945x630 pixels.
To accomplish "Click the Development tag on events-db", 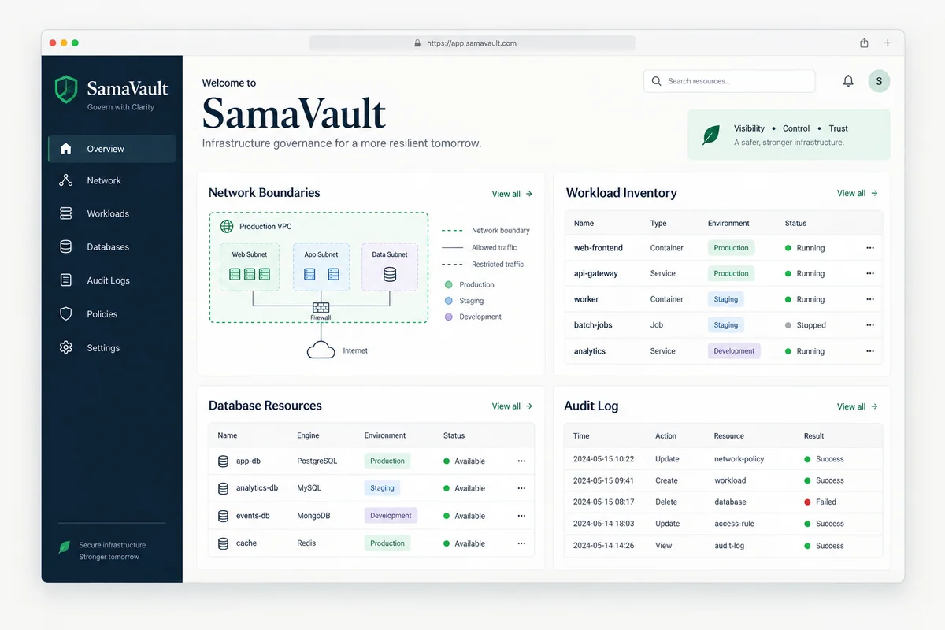I will tap(391, 516).
